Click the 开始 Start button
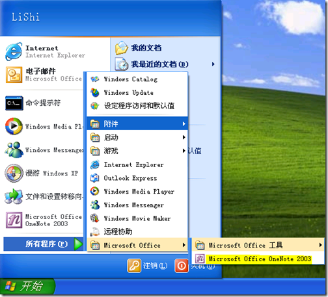 (27, 287)
